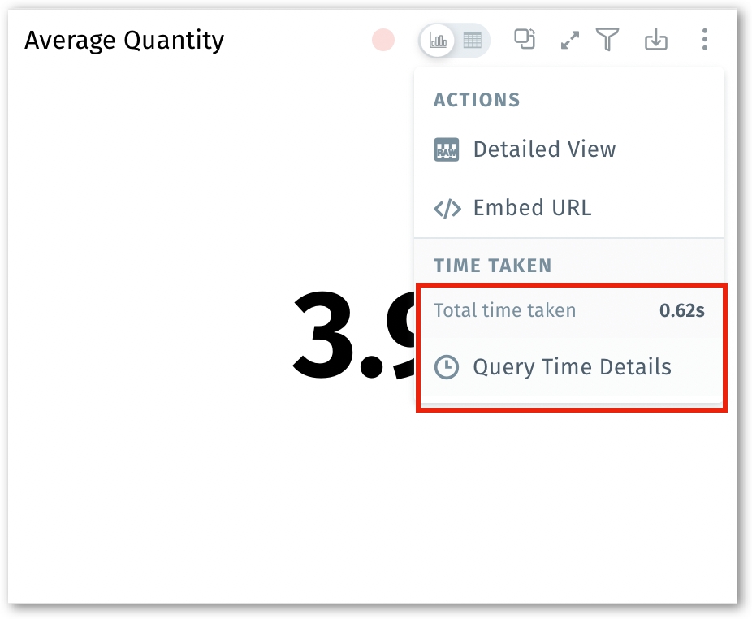
Task: Click the Total time taken row
Action: tap(504, 310)
